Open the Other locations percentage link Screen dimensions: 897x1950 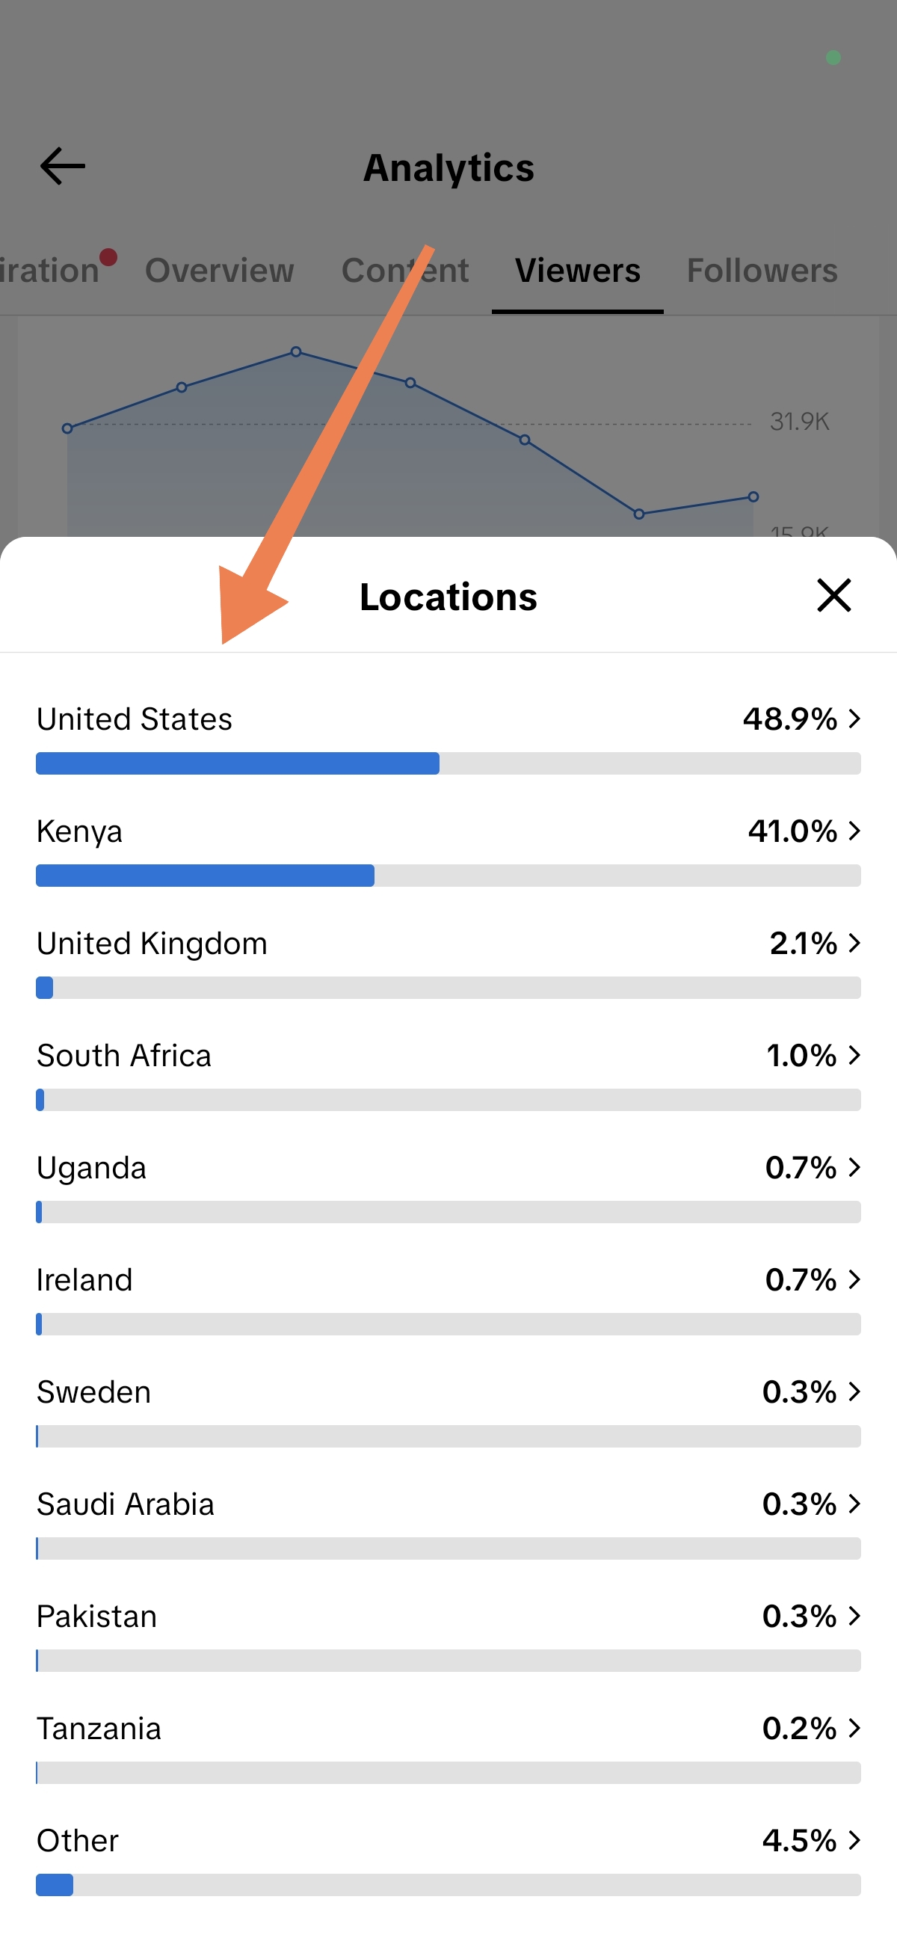(812, 1840)
